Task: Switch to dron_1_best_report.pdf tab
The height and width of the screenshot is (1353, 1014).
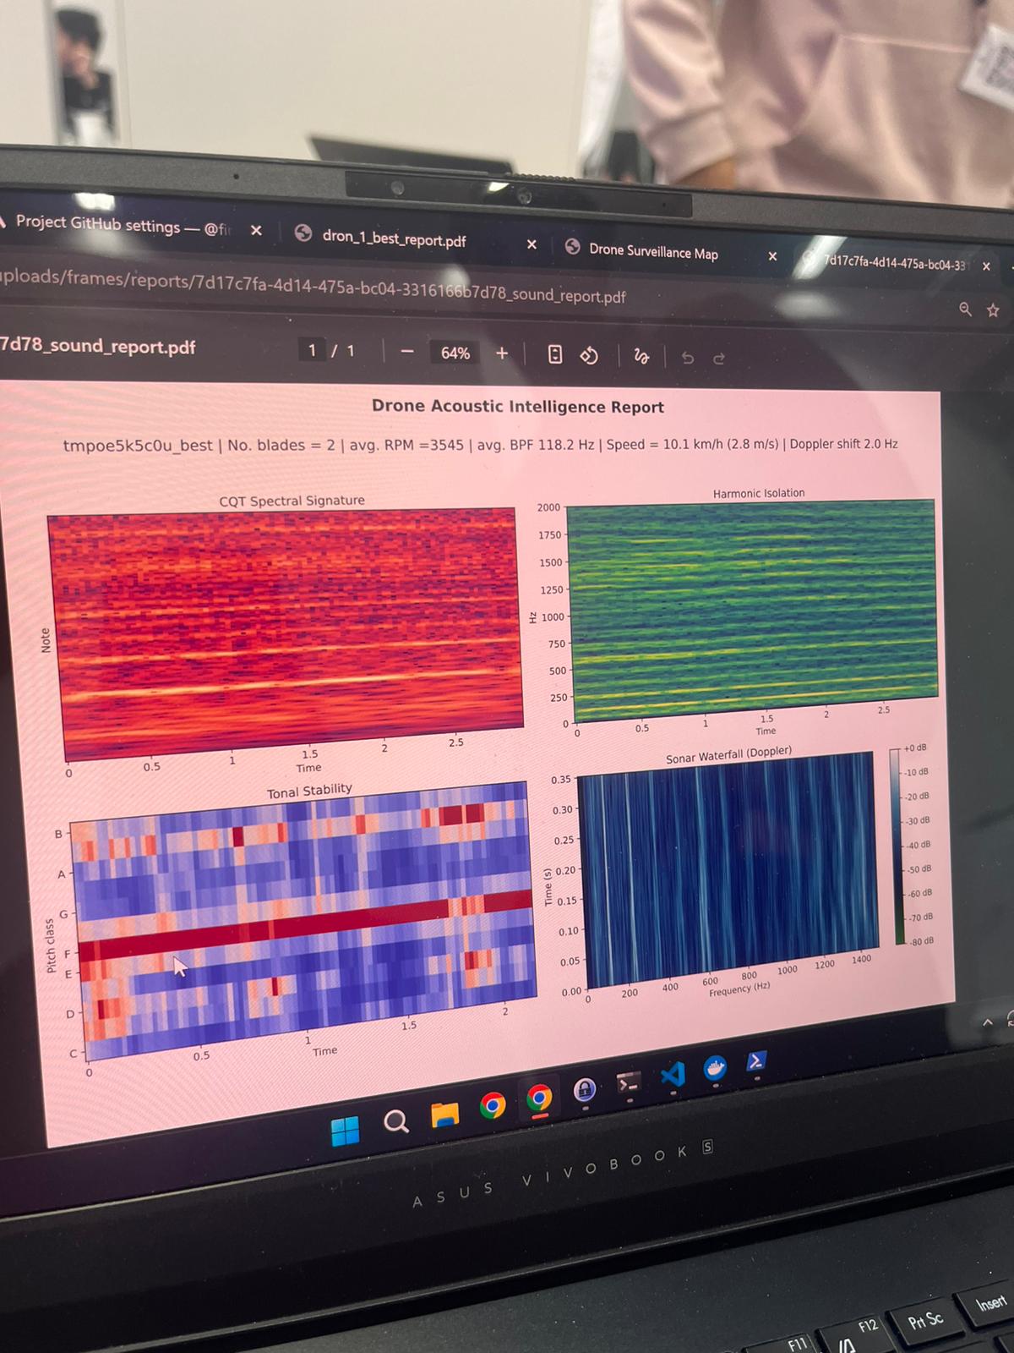Action: click(394, 238)
